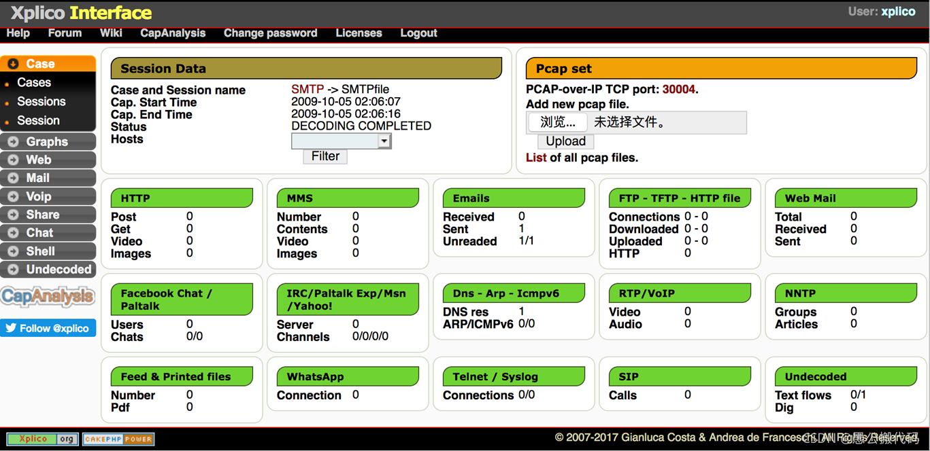Open List of all pcap files link
The height and width of the screenshot is (451, 930).
coord(536,158)
